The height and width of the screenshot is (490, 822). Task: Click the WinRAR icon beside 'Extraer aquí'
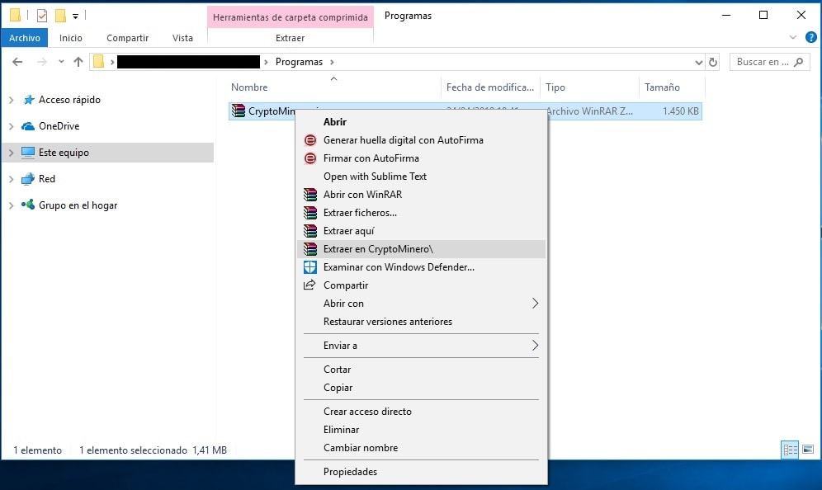click(x=309, y=230)
